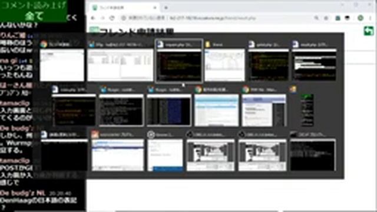
Task: Click the コメント読み上げ 全て green button
Action: [x=34, y=11]
